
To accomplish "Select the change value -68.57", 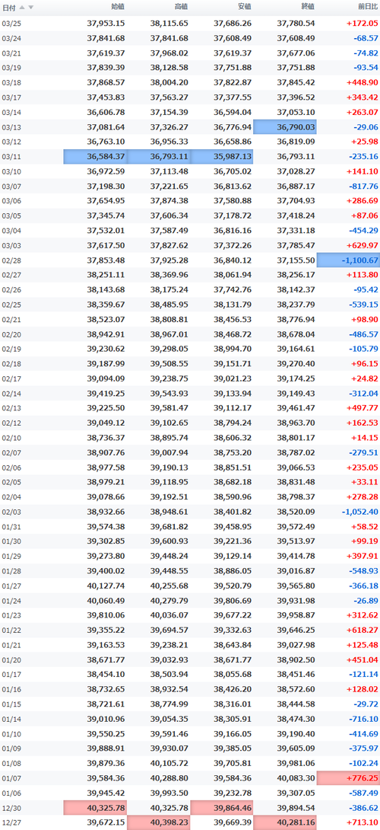I will tap(364, 38).
